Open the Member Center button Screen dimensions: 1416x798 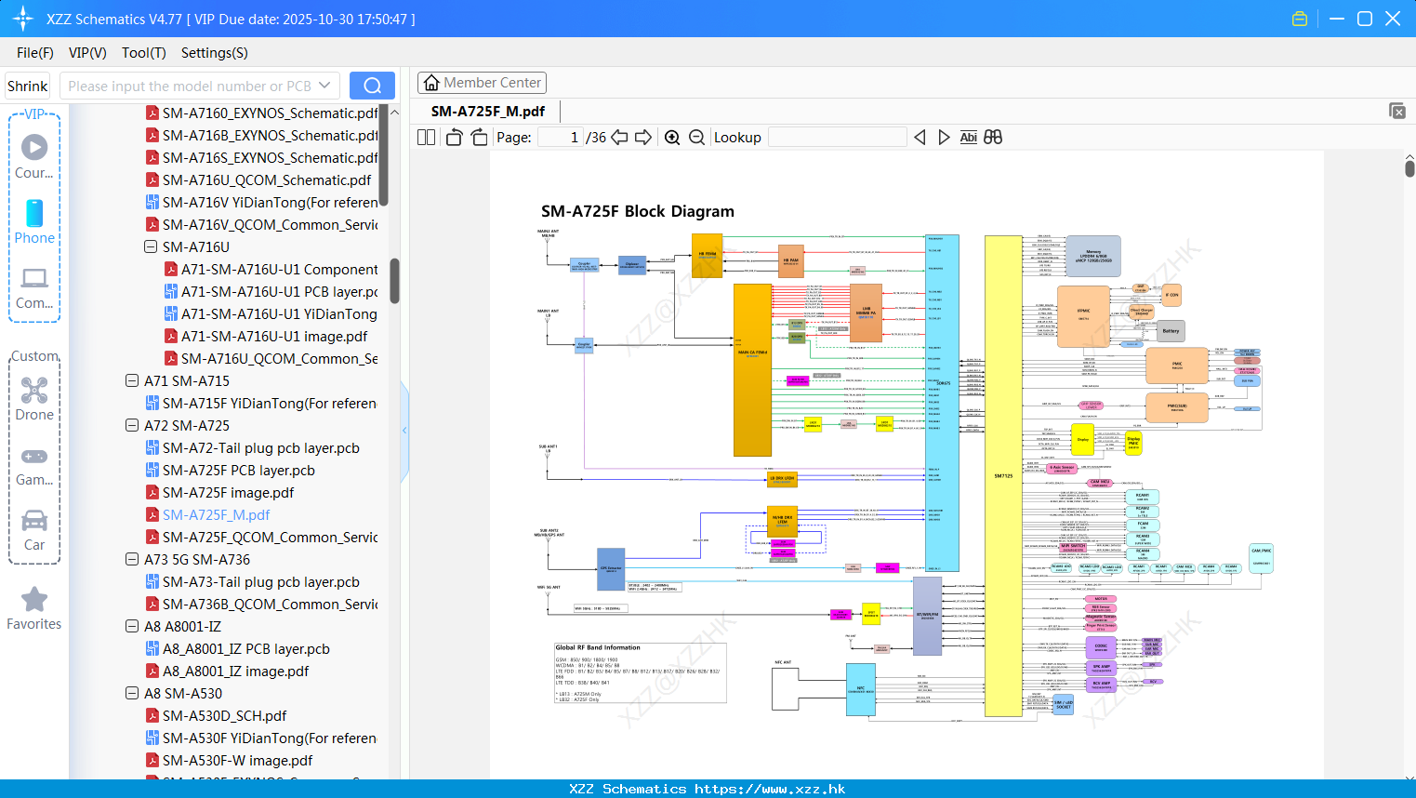pyautogui.click(x=482, y=83)
